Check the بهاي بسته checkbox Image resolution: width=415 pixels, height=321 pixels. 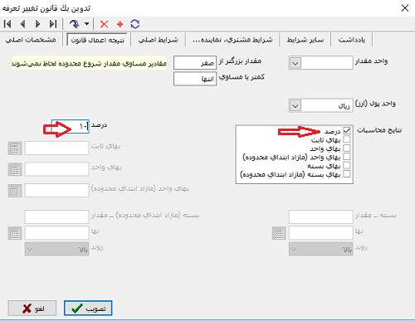(x=347, y=165)
